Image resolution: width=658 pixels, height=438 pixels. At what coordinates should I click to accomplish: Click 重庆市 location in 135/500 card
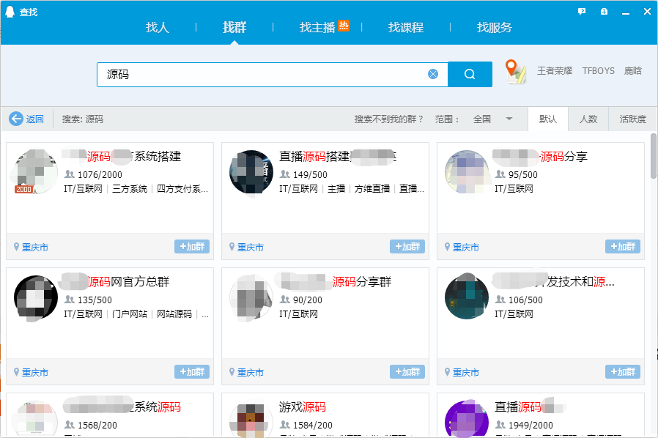tap(35, 373)
